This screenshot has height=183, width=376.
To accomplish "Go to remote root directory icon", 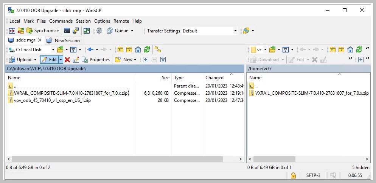I will tap(341, 50).
